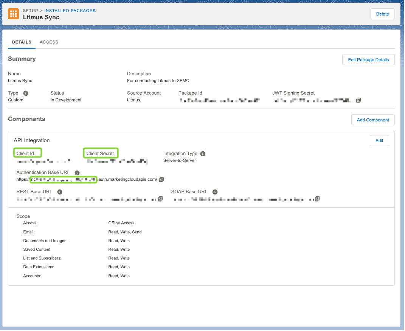Click the SOAP Base URI info icon
The width and height of the screenshot is (405, 331).
tap(215, 192)
